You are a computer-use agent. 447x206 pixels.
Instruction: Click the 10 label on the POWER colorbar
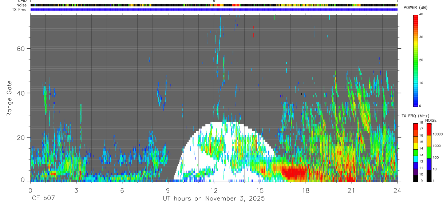pos(421,83)
